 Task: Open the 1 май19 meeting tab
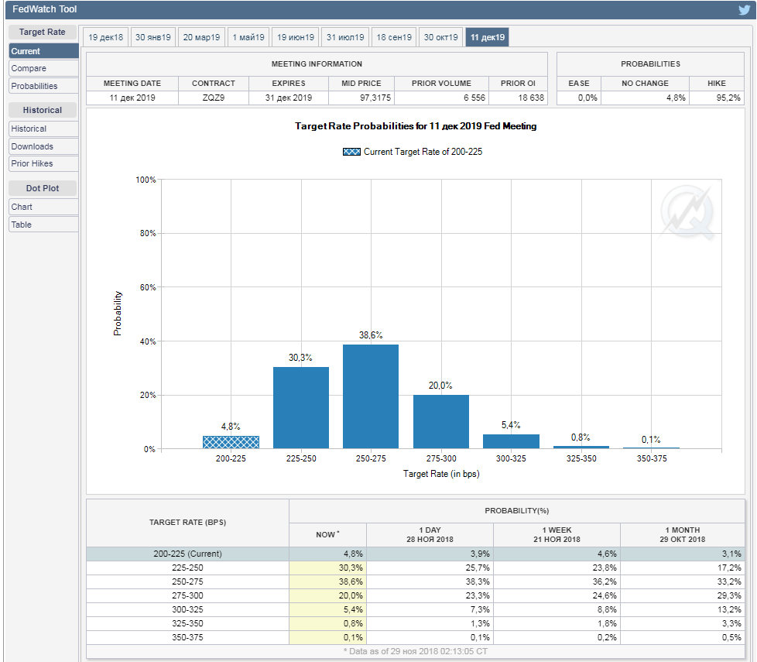coord(248,37)
